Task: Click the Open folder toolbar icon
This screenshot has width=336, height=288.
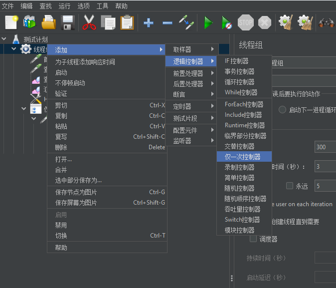Action: tap(48, 22)
